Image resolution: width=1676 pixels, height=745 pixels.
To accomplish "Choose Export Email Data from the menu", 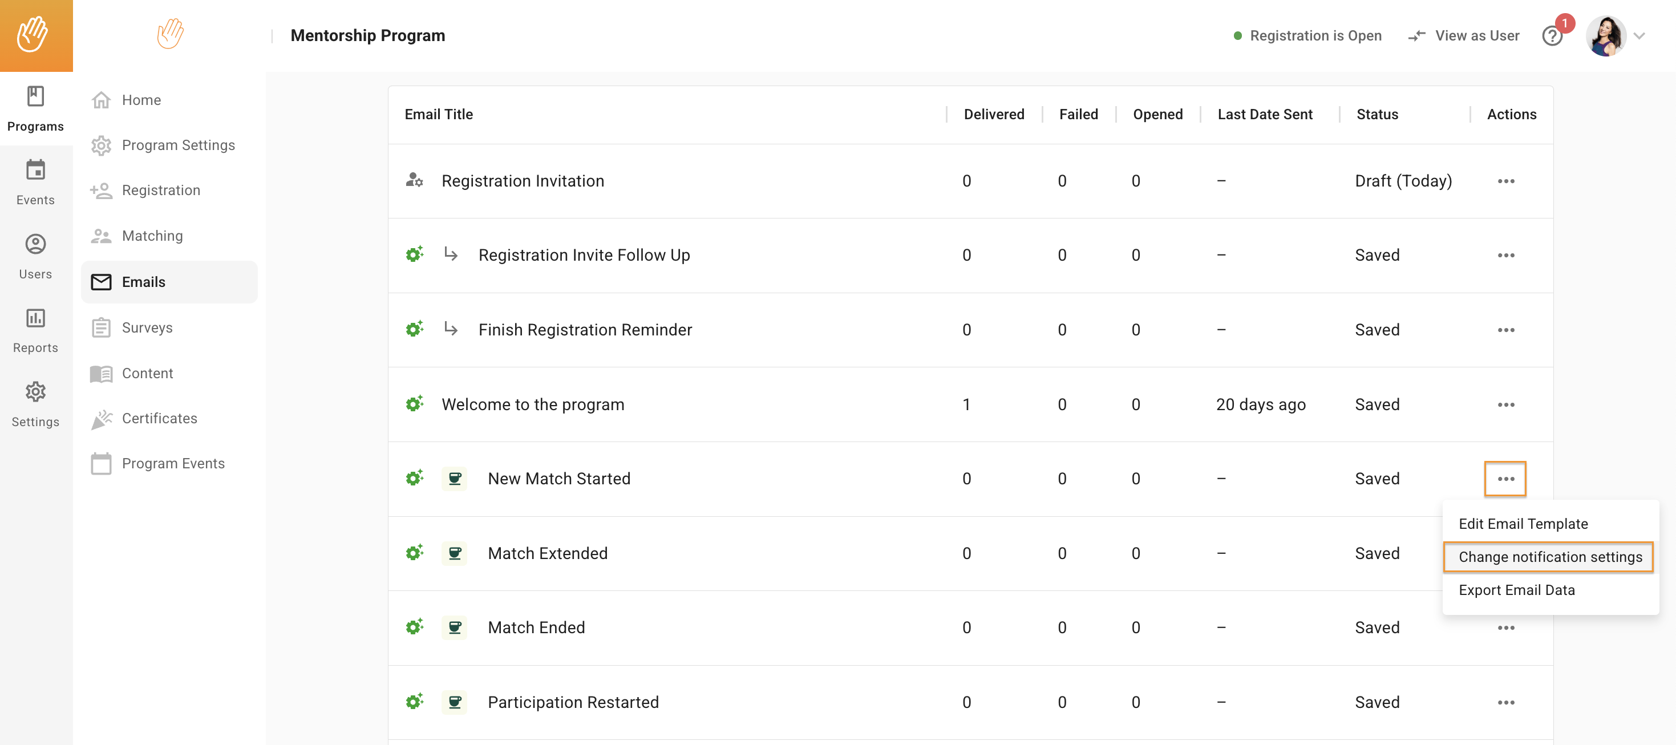I will pos(1517,589).
